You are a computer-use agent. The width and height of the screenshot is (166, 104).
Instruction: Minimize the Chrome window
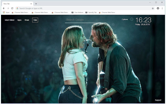150,2
